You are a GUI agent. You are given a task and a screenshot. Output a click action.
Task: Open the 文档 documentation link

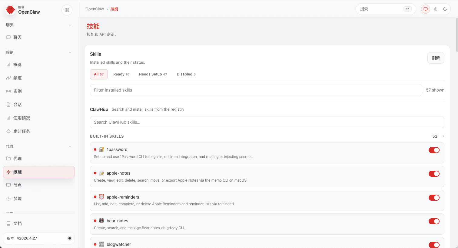pyautogui.click(x=39, y=223)
